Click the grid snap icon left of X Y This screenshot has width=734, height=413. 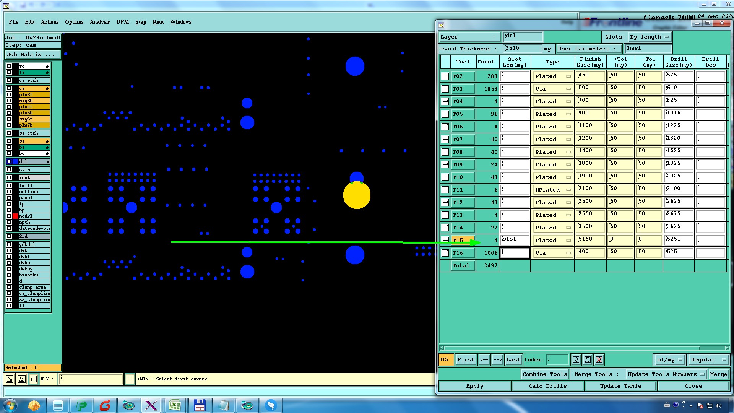(34, 379)
